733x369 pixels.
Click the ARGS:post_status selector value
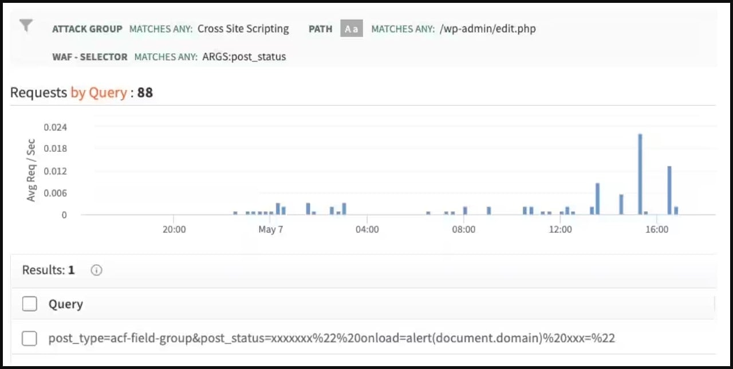(244, 57)
